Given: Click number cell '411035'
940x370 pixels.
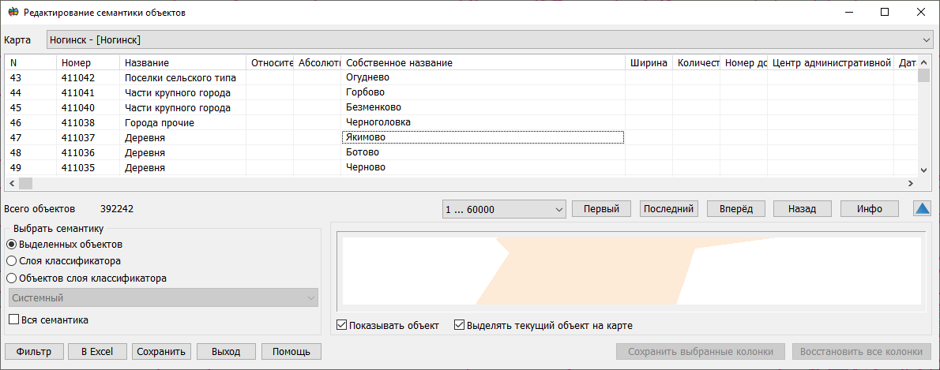Looking at the screenshot, I should pos(88,167).
